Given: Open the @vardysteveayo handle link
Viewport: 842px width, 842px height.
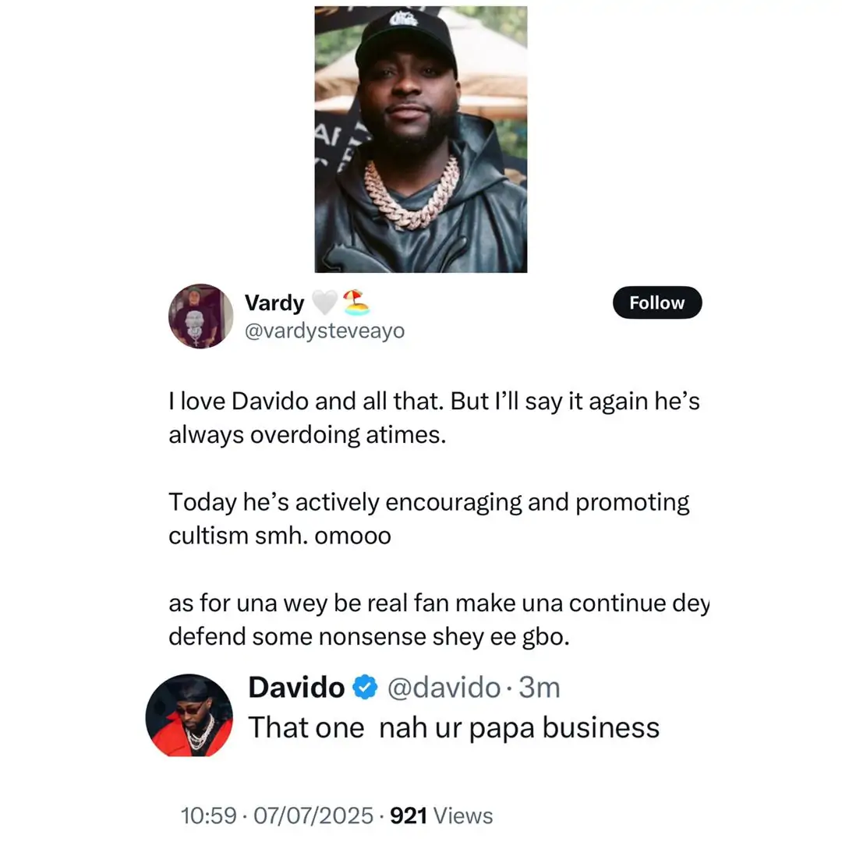Looking at the screenshot, I should 324,331.
